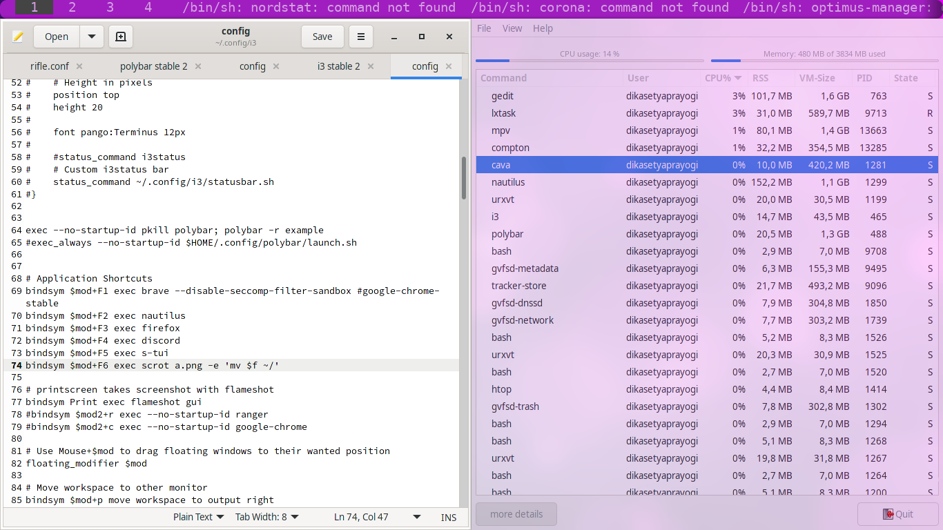Switch to workspace 3 in polybar
Screen dimensions: 943x530
[x=110, y=8]
